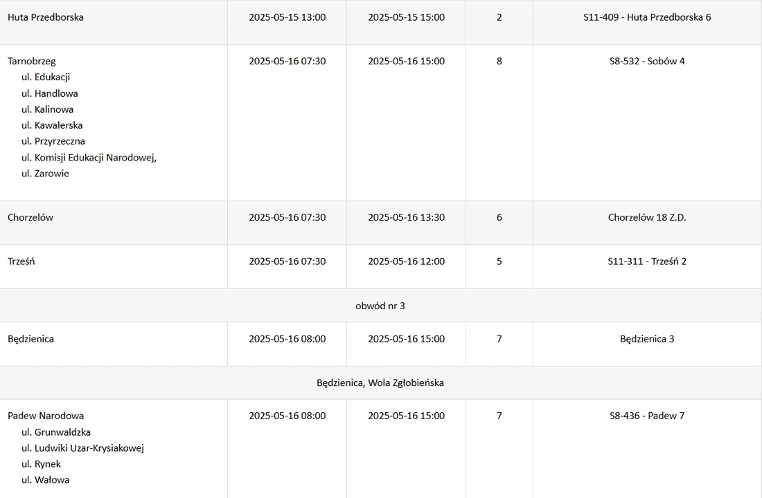Screen dimensions: 762x498
Task: Select the ul. Edukacji street entry
Action: [46, 77]
